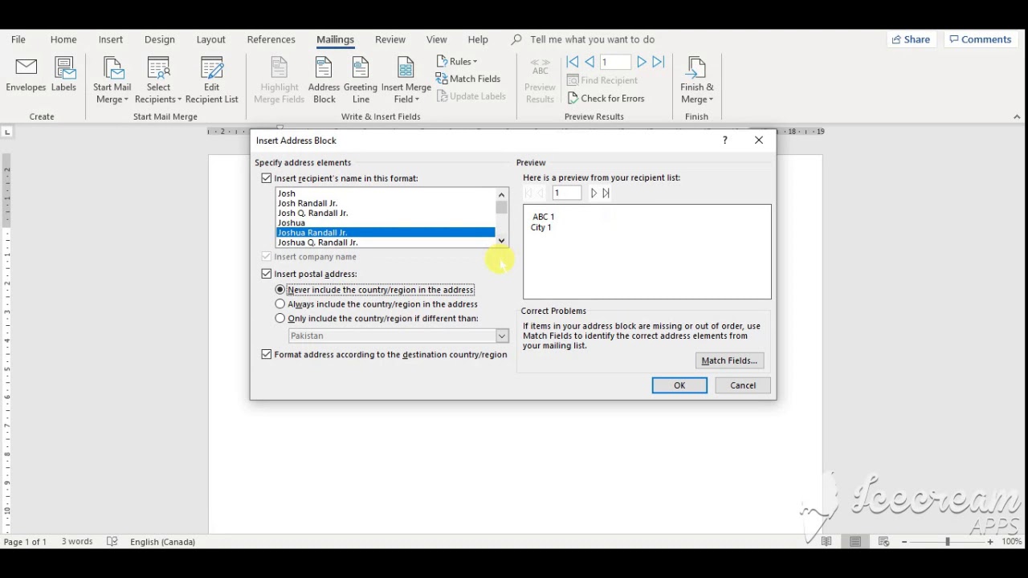Image resolution: width=1028 pixels, height=578 pixels.
Task: Go to first record in ribbon
Action: pos(573,62)
